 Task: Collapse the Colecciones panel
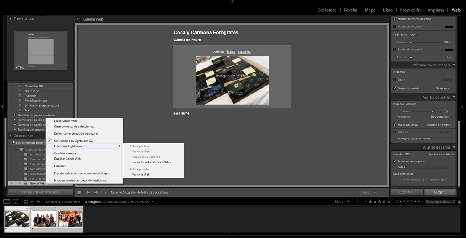tap(11, 136)
